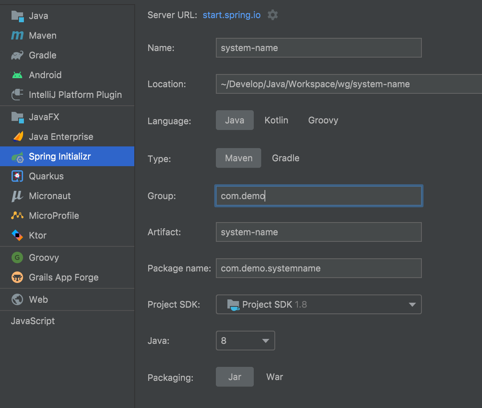Select the Java folder icon in sidebar
This screenshot has height=408, width=482.
click(18, 16)
